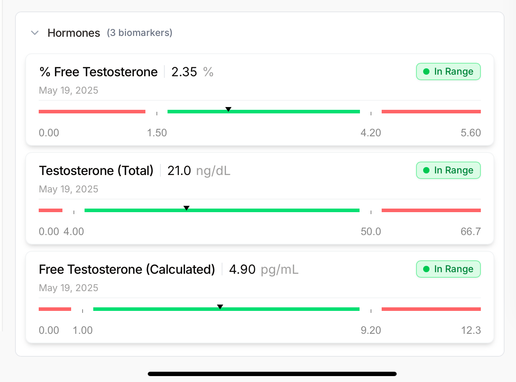
Task: Click the Free Testosterone (Calculated) marker triangle
Action: (x=220, y=307)
